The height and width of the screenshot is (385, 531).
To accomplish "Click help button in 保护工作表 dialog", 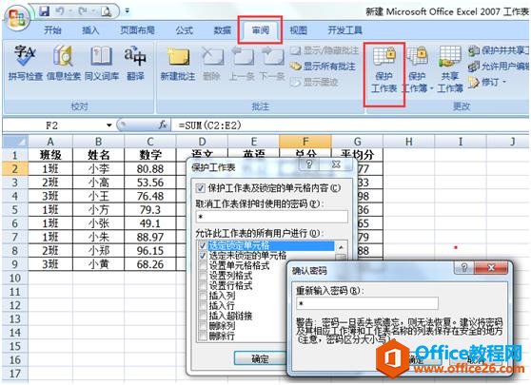I will click(x=309, y=164).
